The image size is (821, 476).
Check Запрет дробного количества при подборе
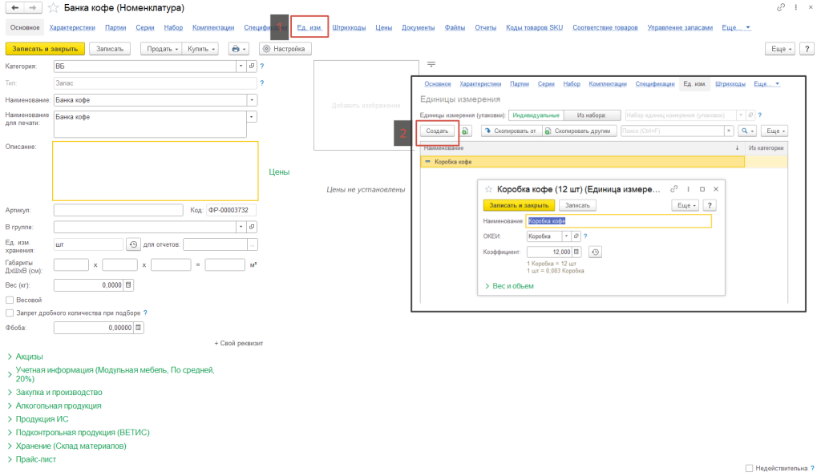(10, 313)
